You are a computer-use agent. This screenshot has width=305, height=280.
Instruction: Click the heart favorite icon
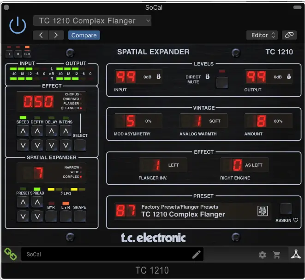pos(296,220)
